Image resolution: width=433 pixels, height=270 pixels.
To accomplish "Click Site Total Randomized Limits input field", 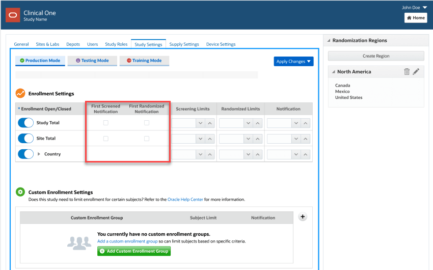I will pyautogui.click(x=231, y=139).
